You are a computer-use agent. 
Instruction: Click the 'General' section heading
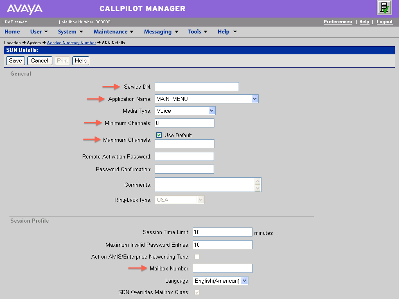[x=20, y=74]
